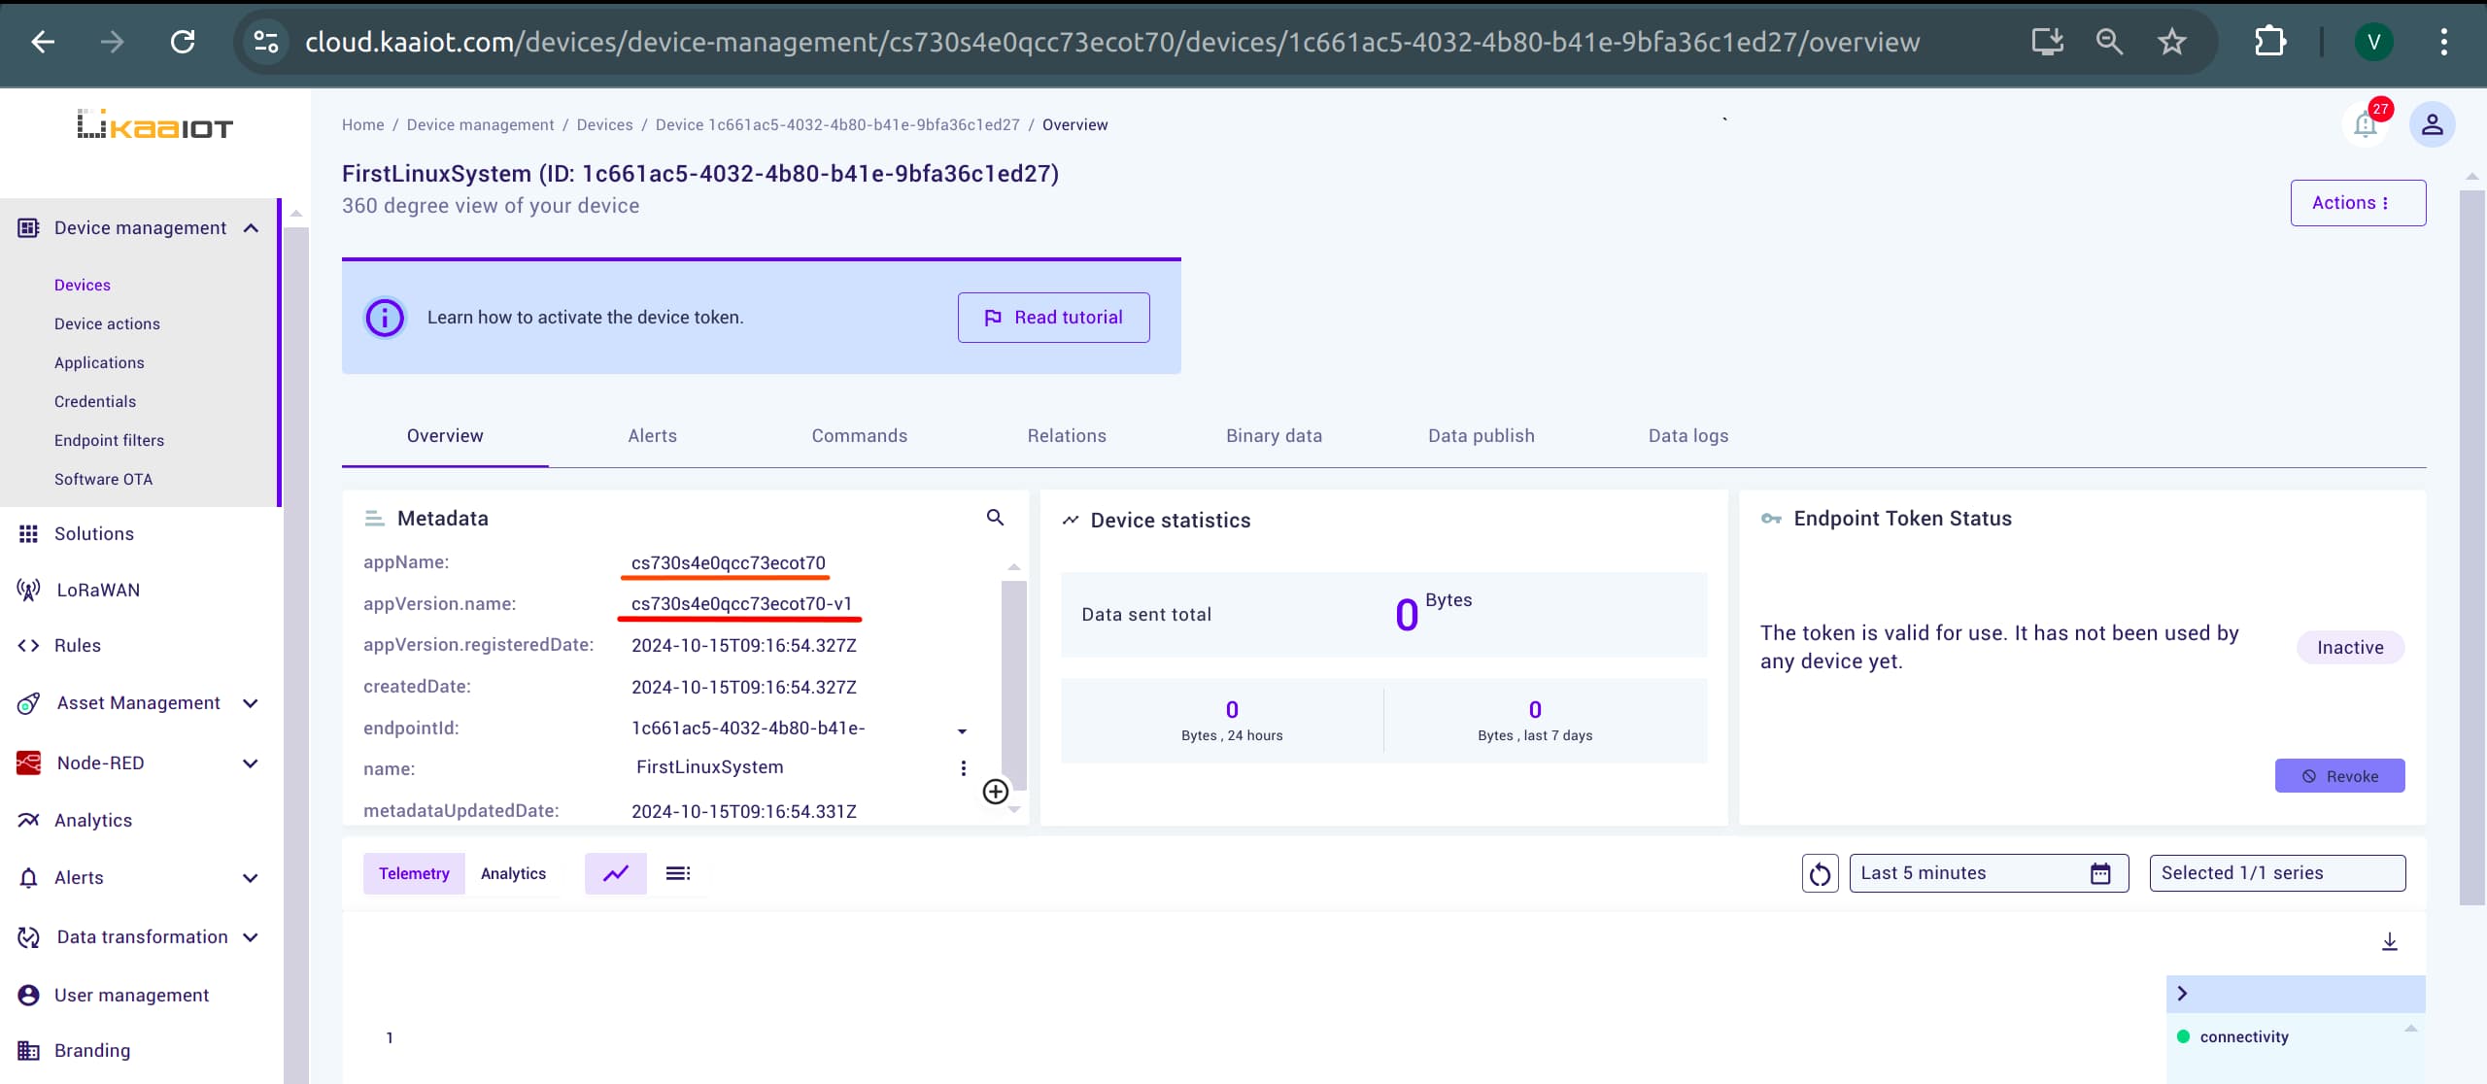Open Chrome profile avatar V
2487x1084 pixels.
[x=2373, y=42]
